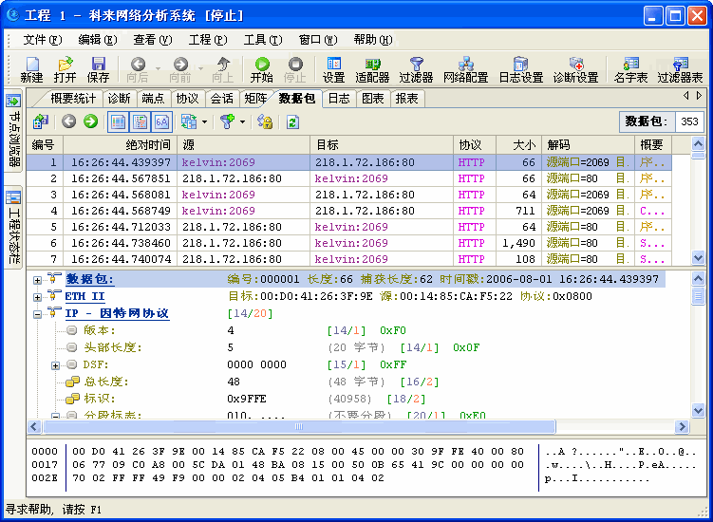713x522 pixels.
Task: Open dropdown arrow next to 向后
Action: point(158,69)
